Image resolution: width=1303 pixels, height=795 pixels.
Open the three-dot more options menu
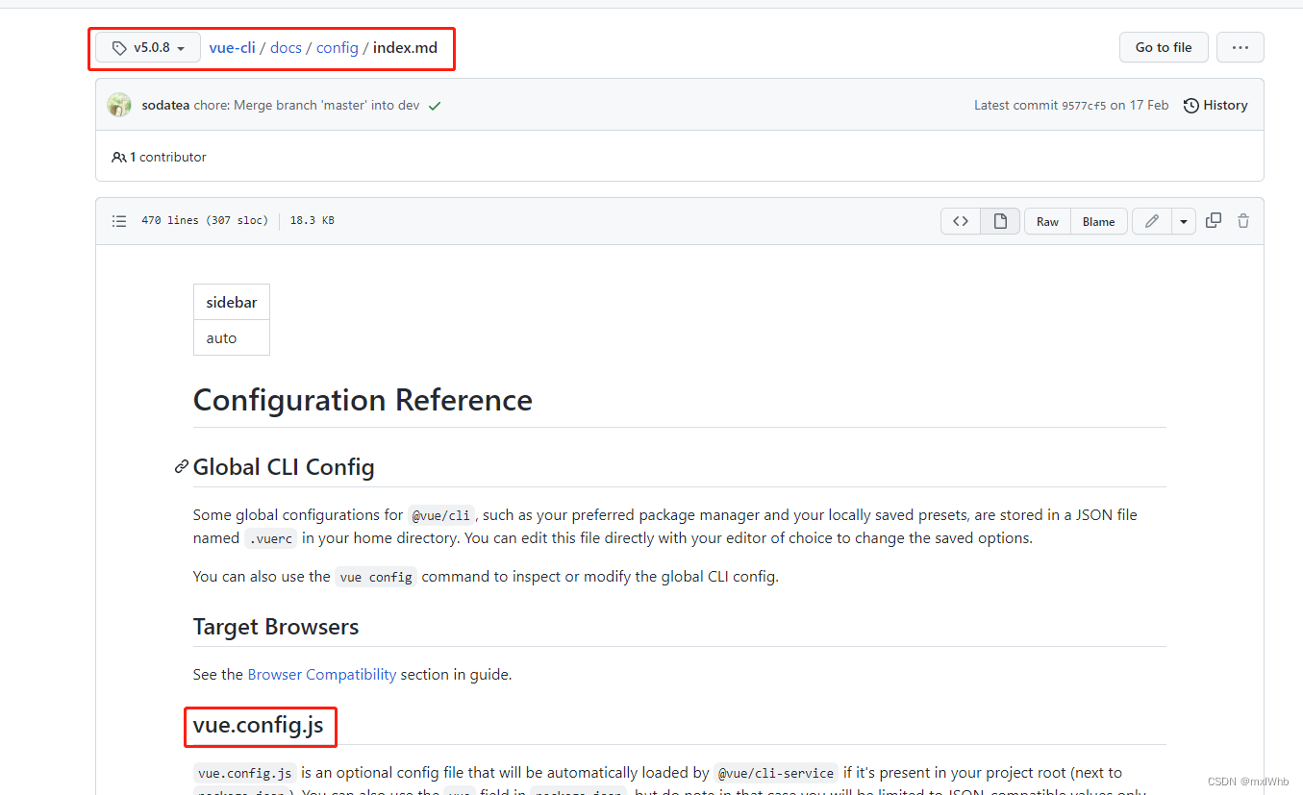pos(1240,47)
